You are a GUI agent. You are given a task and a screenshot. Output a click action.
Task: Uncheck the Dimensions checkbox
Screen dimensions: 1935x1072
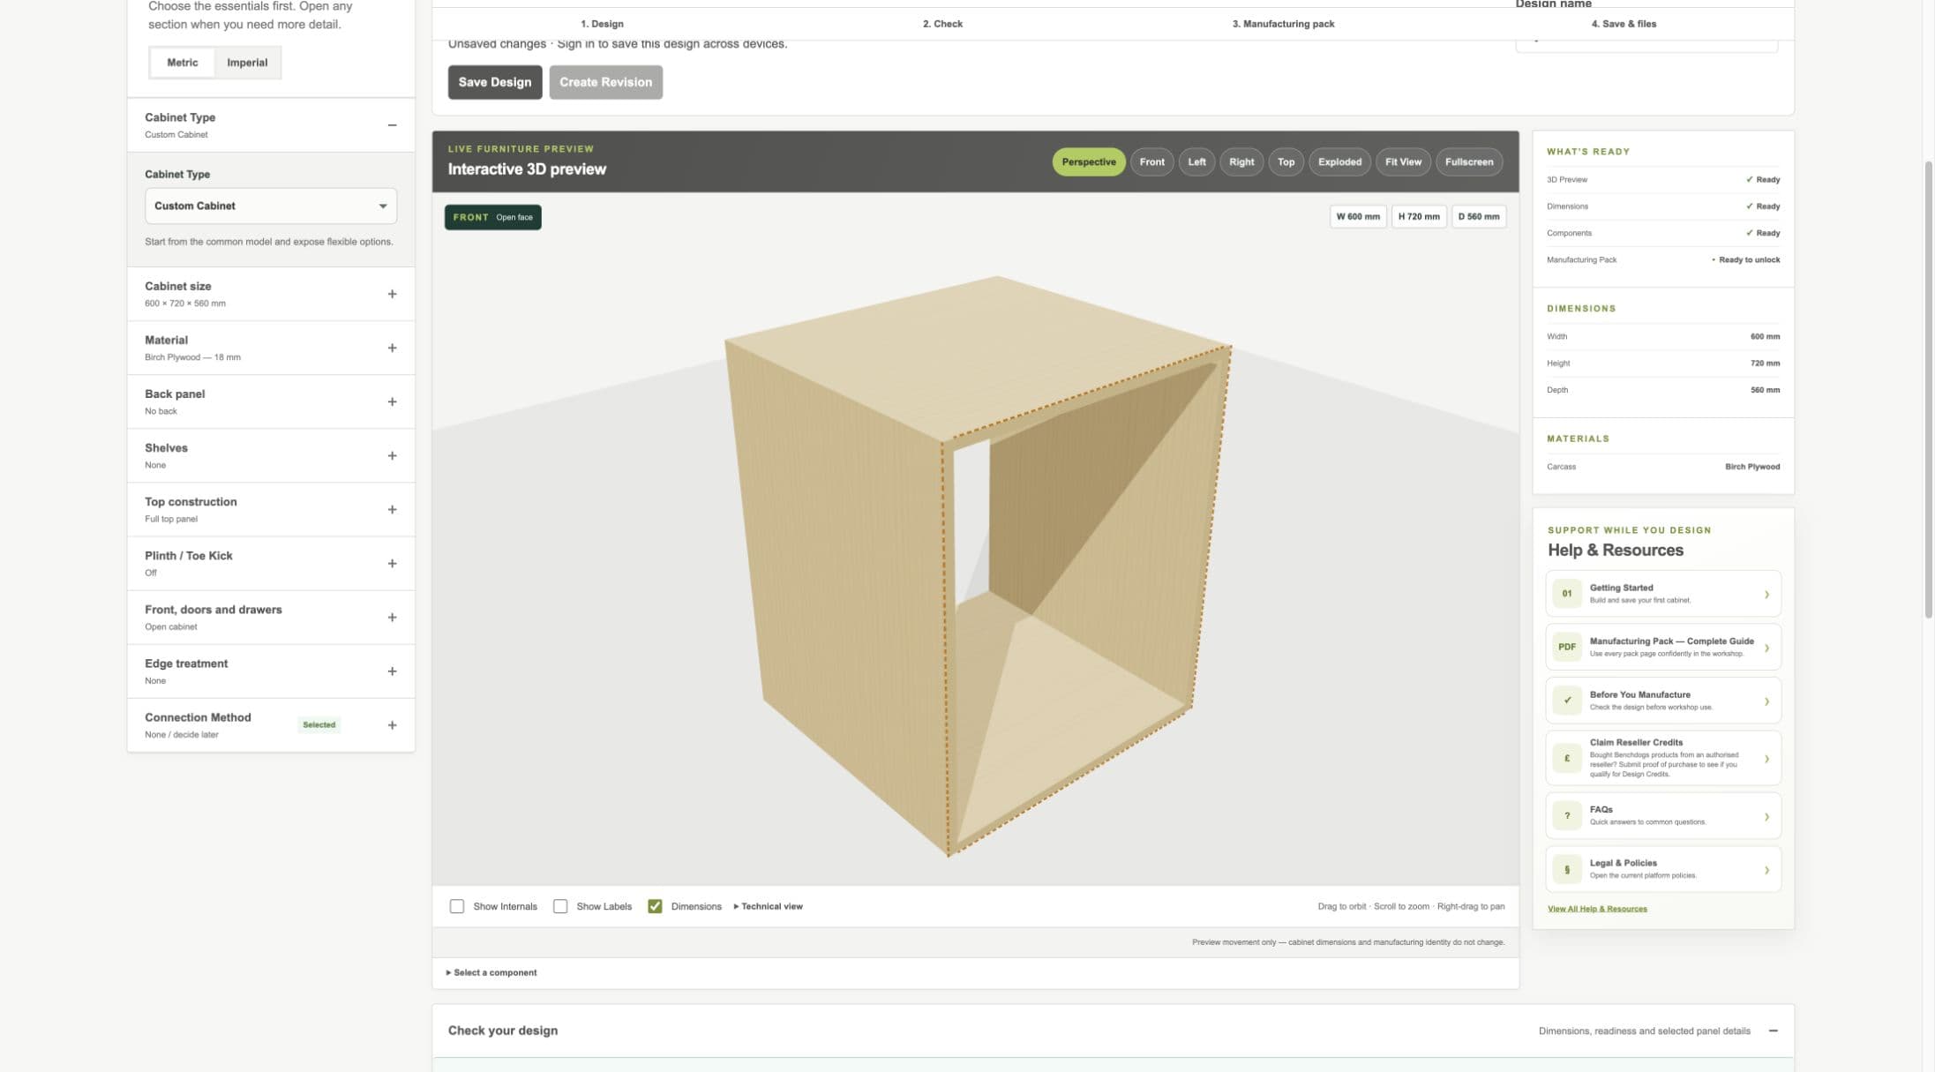coord(655,906)
